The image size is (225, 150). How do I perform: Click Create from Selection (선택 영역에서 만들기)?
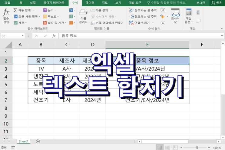[107, 23]
